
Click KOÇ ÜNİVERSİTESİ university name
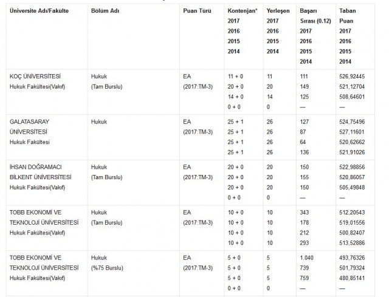(35, 77)
